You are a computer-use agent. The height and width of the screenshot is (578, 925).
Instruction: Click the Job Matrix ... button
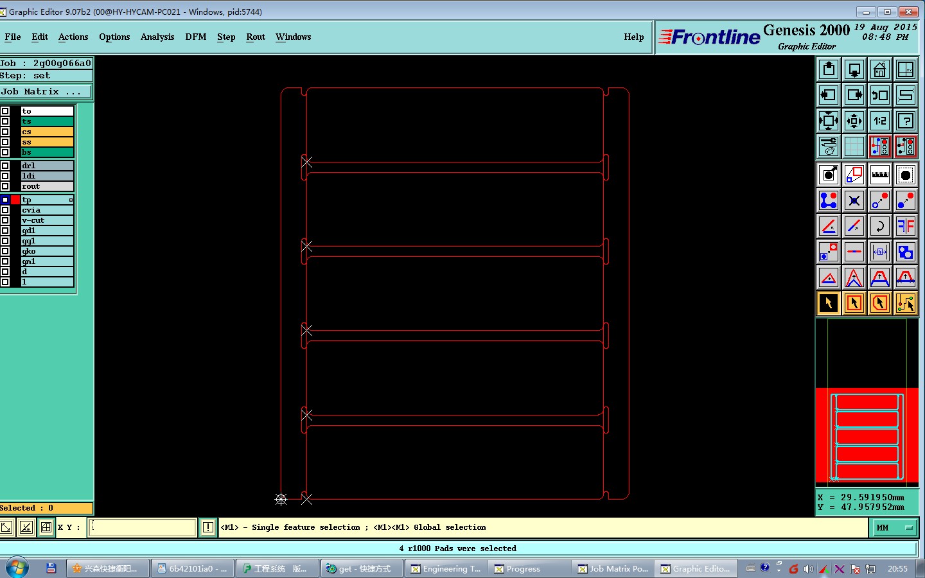point(46,92)
